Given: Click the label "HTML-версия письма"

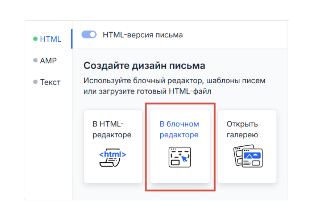Looking at the screenshot, I should [143, 35].
